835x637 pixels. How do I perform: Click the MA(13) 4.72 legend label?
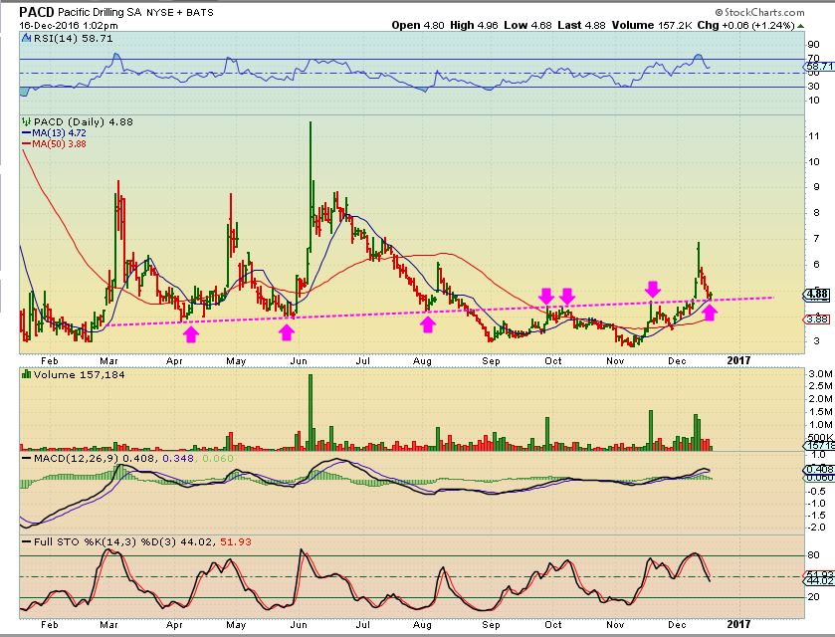point(59,133)
